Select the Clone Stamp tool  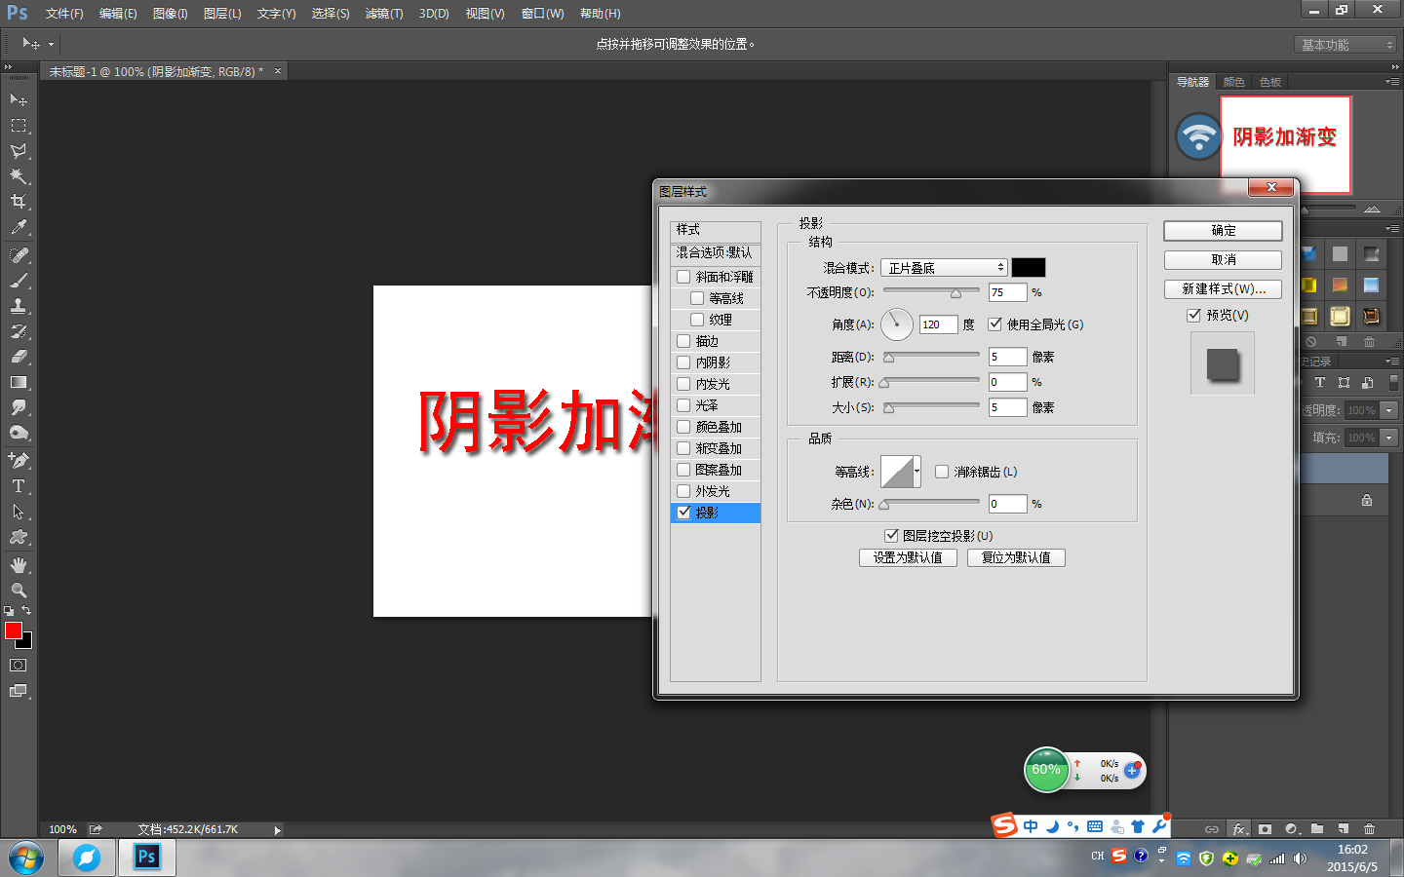[19, 306]
